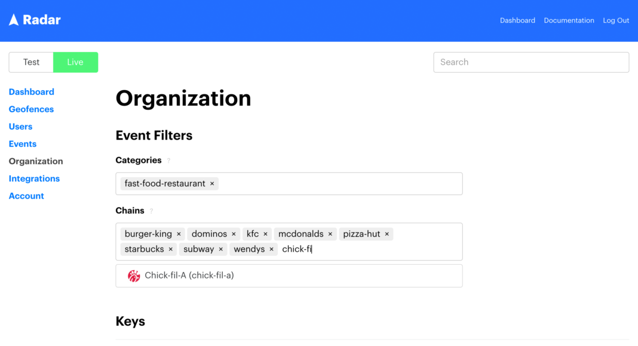Viewport: 638px width, 346px height.
Task: Remove the subway chain tag
Action: pyautogui.click(x=221, y=249)
